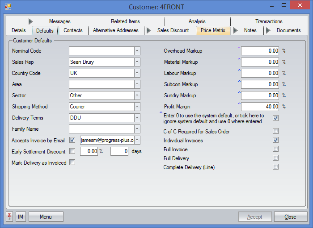Click the arrow icon before Documents tab
This screenshot has height=228, width=313.
click(x=268, y=30)
